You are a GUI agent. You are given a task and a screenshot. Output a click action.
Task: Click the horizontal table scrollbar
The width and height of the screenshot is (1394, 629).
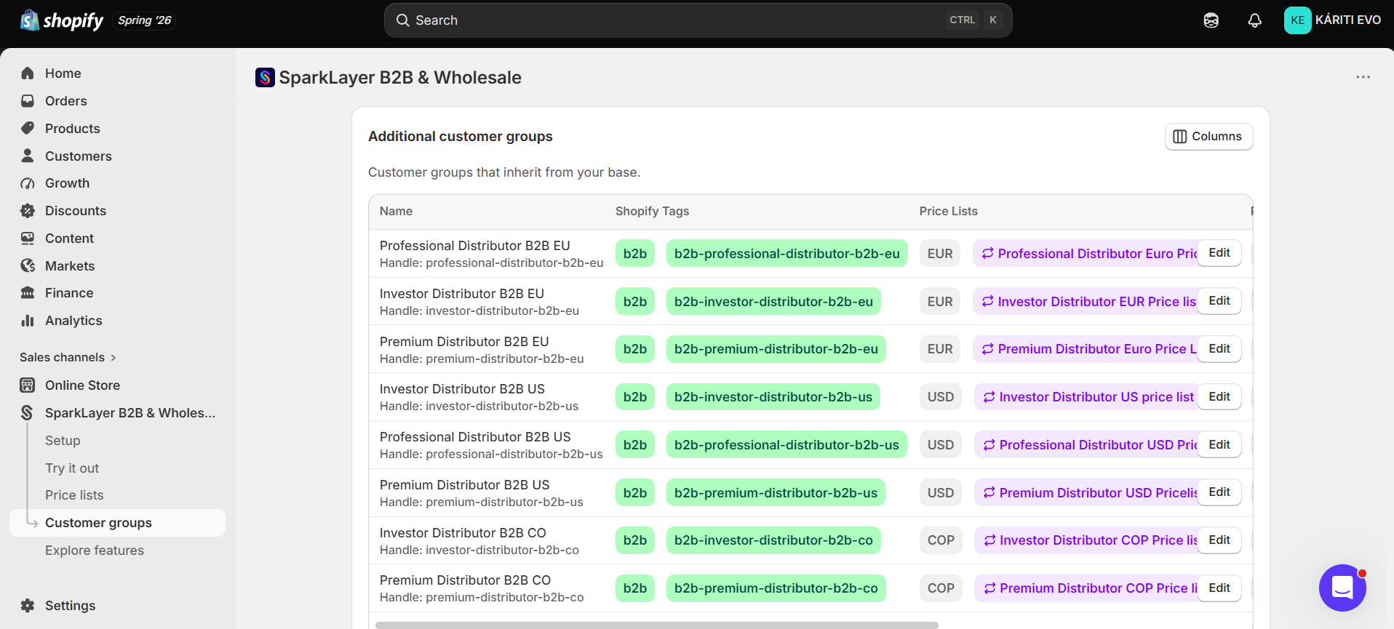coord(656,625)
